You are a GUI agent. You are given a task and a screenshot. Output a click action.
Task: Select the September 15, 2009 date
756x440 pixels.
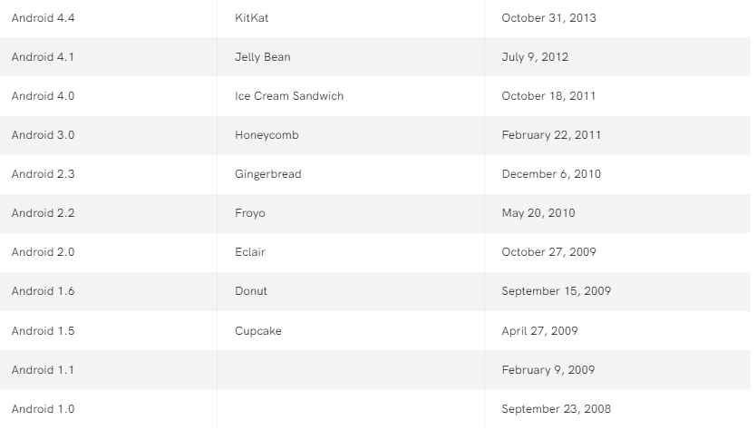(556, 291)
